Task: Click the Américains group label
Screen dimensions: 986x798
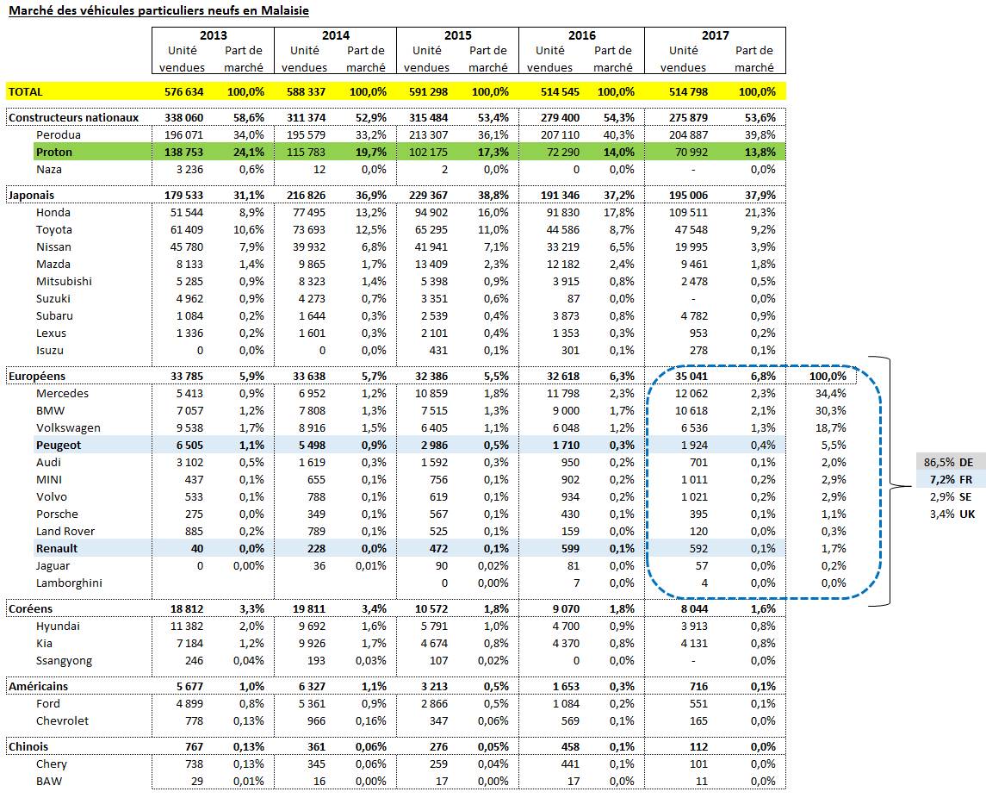Action: coord(39,687)
